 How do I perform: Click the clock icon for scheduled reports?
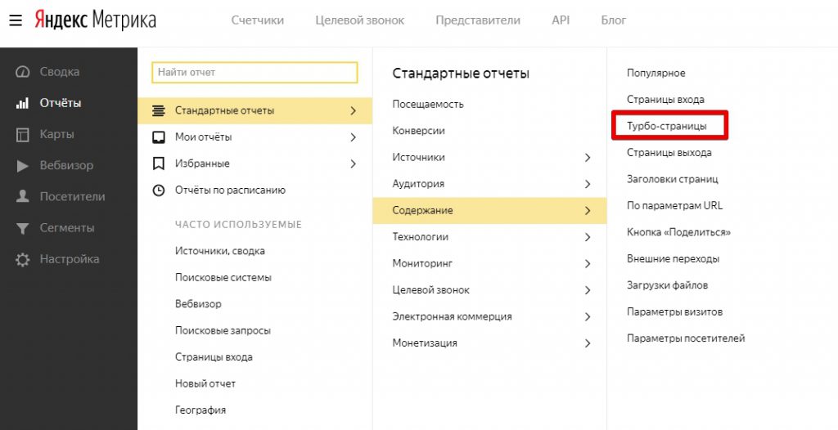[x=159, y=190]
